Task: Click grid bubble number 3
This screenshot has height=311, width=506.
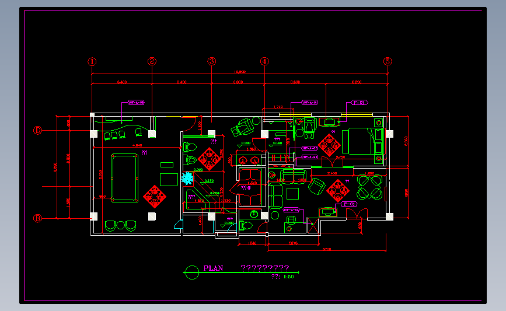Action: click(211, 61)
